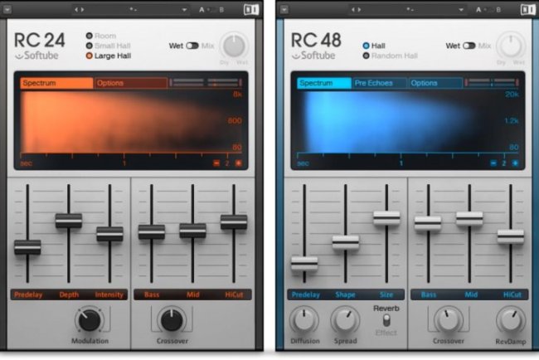The width and height of the screenshot is (539, 360).
Task: Toggle the Wet/Mix switch in RC 48
Action: pos(469,46)
